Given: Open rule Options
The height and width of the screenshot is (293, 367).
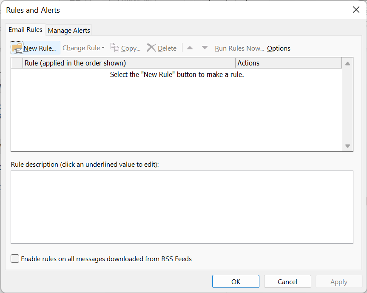Looking at the screenshot, I should [x=279, y=48].
